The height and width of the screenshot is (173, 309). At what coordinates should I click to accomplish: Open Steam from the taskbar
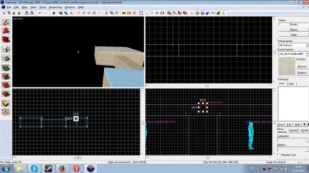pos(48,169)
